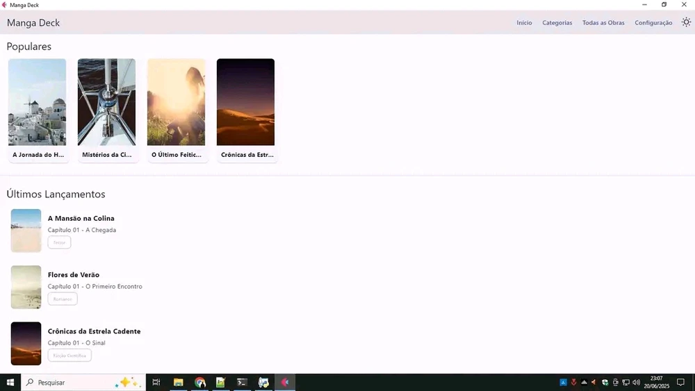Open the Configuração page
Screen dimensions: 695x391
tap(653, 23)
